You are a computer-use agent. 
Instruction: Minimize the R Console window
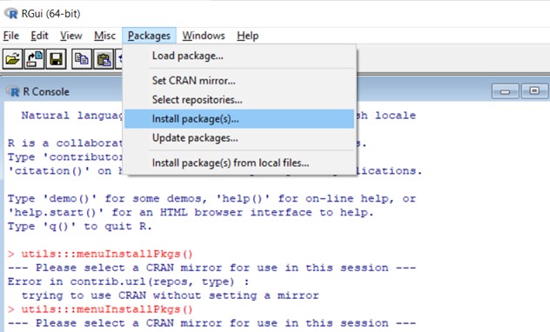505,91
